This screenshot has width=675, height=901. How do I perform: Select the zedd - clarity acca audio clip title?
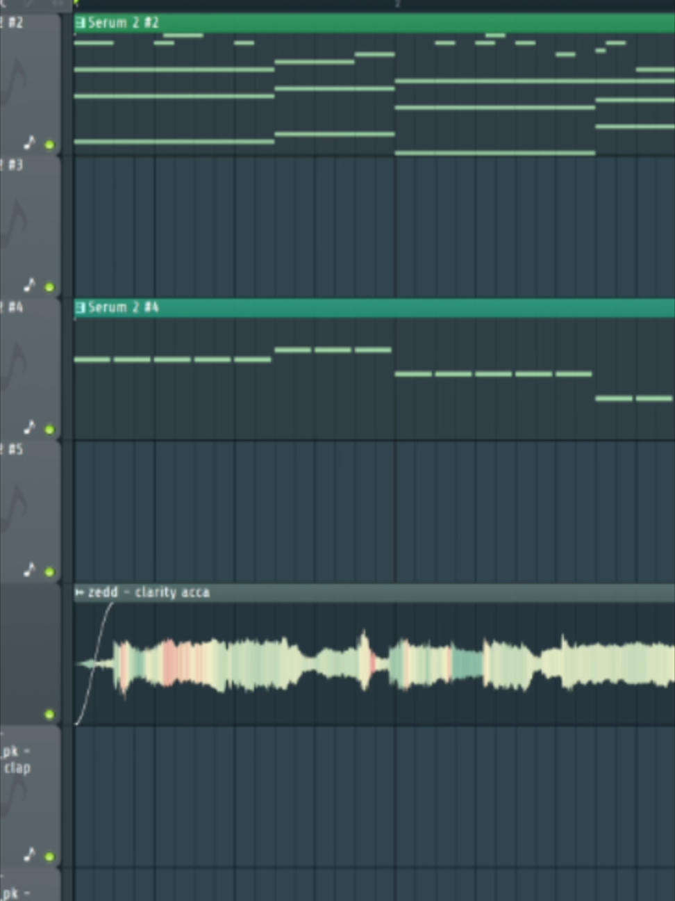click(x=149, y=592)
